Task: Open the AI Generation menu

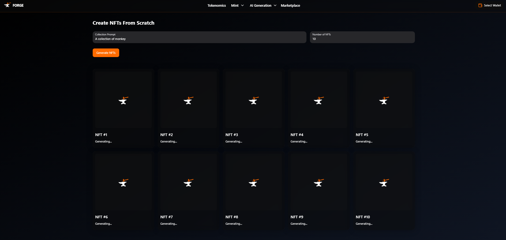Action: 260,5
